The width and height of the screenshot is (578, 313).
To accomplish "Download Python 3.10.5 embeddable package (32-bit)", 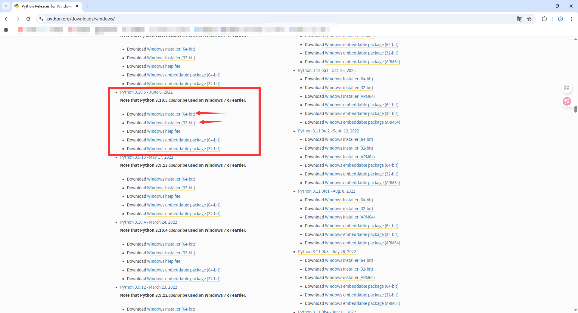I will (184, 149).
